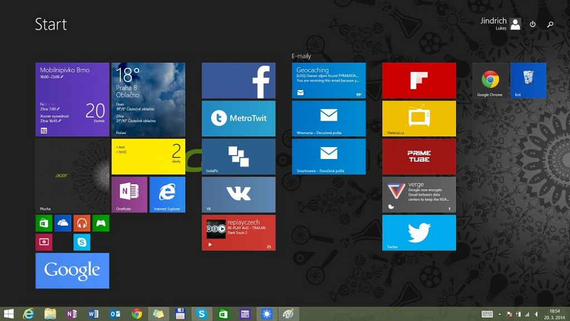The image size is (570, 321).
Task: Open OneNote from the taskbar
Action: point(72,314)
